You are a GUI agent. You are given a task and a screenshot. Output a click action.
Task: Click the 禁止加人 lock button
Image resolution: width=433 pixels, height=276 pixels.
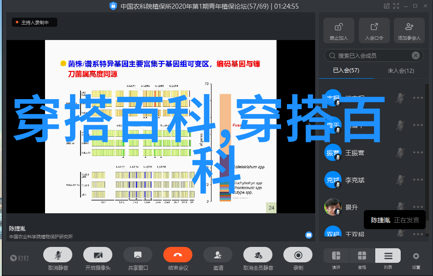click(x=338, y=30)
